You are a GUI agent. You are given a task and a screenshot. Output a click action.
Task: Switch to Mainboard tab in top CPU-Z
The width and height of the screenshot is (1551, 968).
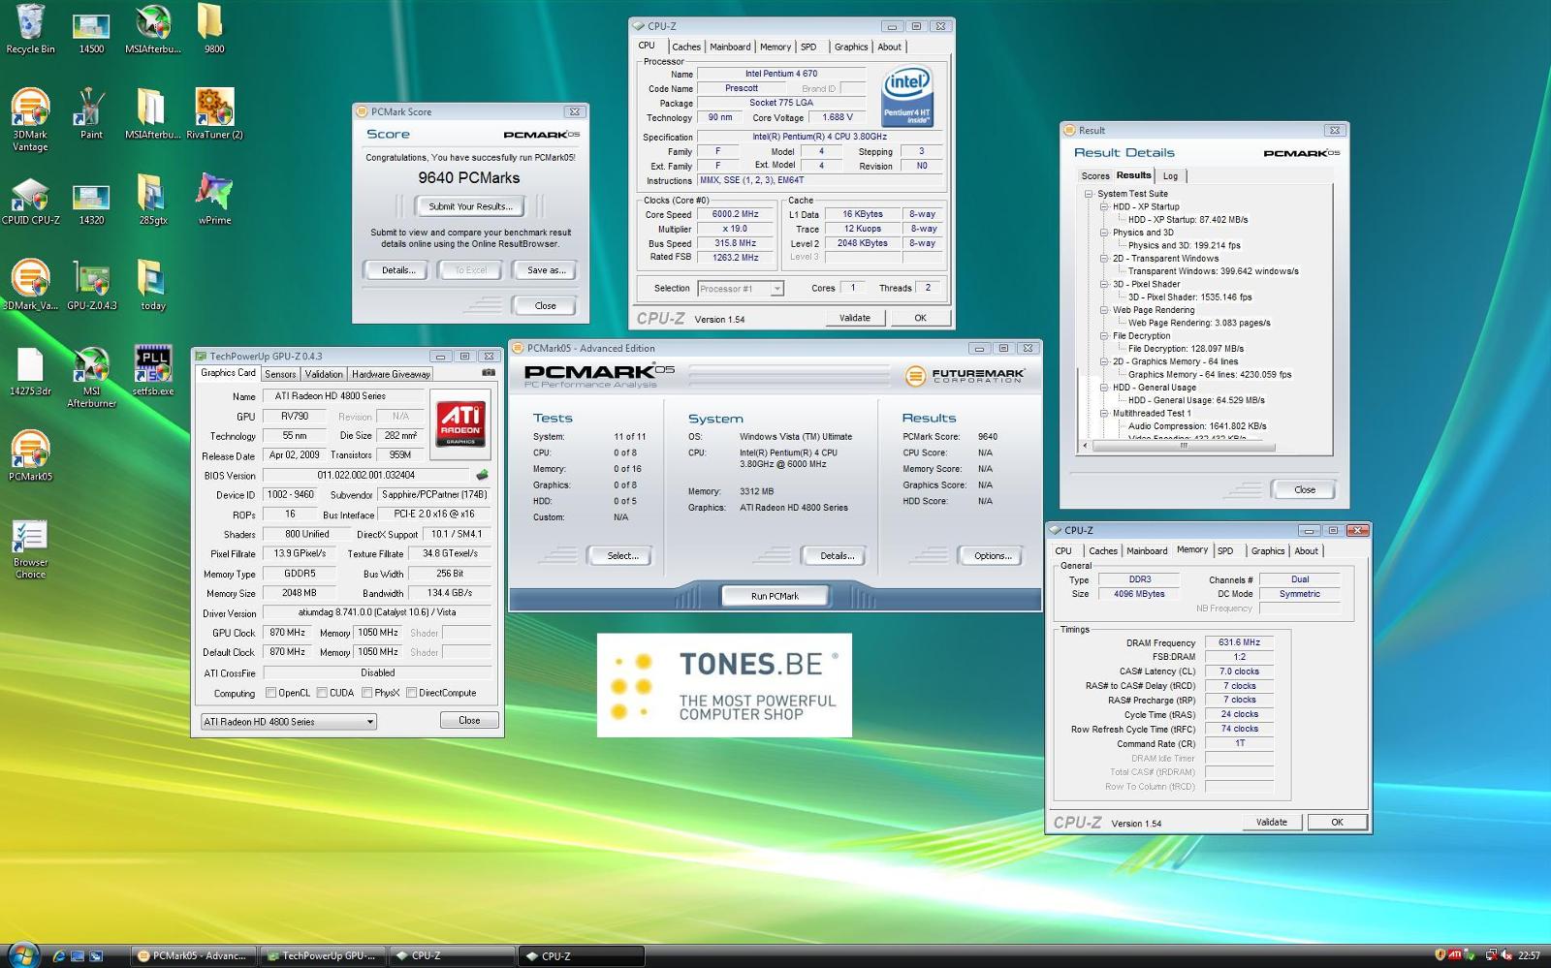pyautogui.click(x=730, y=47)
